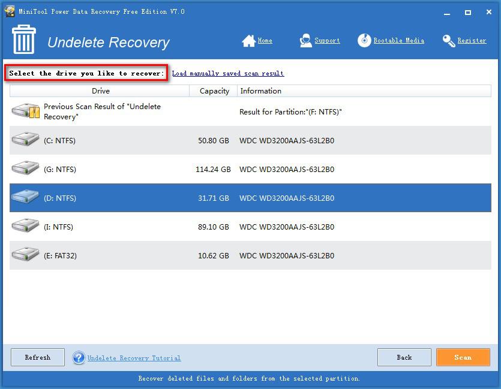The height and width of the screenshot is (389, 501).
Task: Select the (C: NTFS) drive label
Action: pyautogui.click(x=60, y=141)
